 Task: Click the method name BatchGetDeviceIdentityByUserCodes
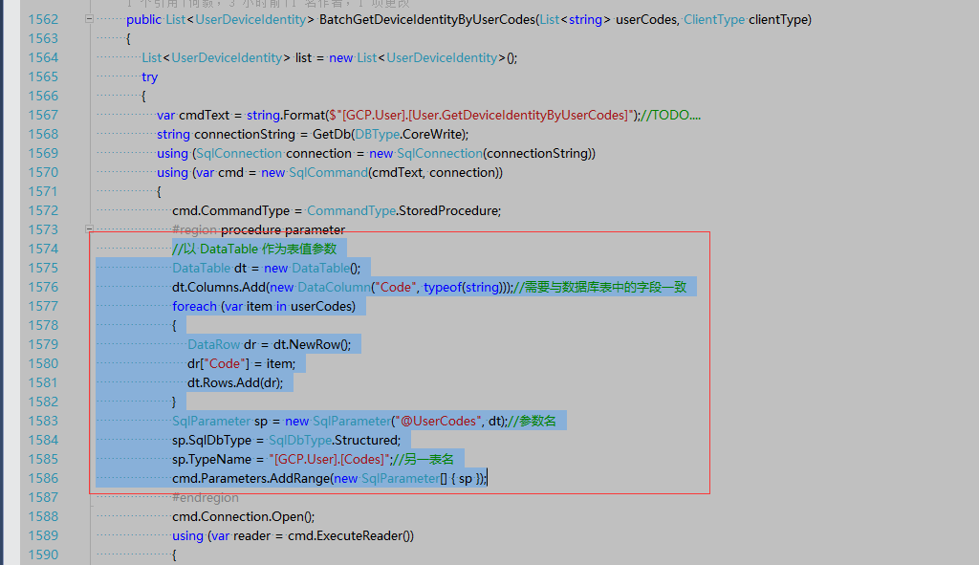[427, 19]
